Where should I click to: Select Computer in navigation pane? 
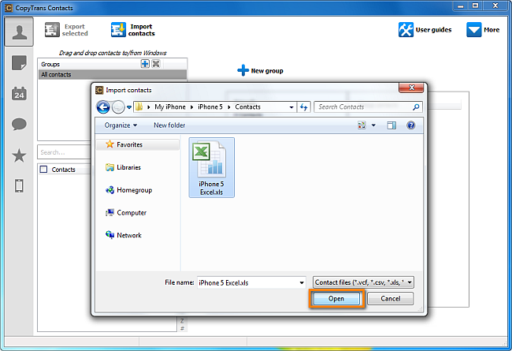[x=126, y=213]
